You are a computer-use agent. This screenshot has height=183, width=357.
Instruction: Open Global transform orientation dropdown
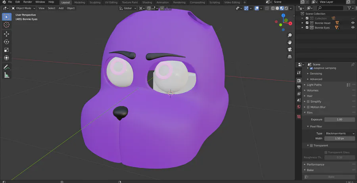click(127, 8)
